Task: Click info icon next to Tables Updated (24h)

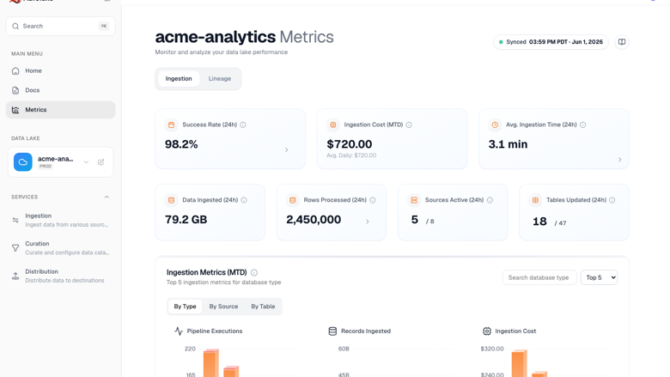Action: tap(612, 200)
